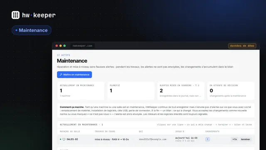Click the données de démo badge
266x150 pixels.
click(x=242, y=46)
